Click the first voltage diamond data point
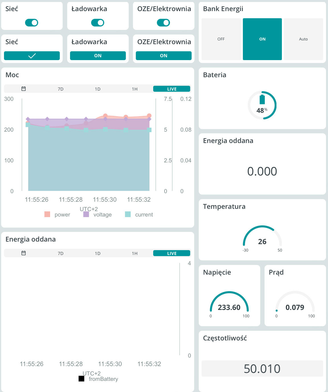The image size is (328, 392). point(28,119)
